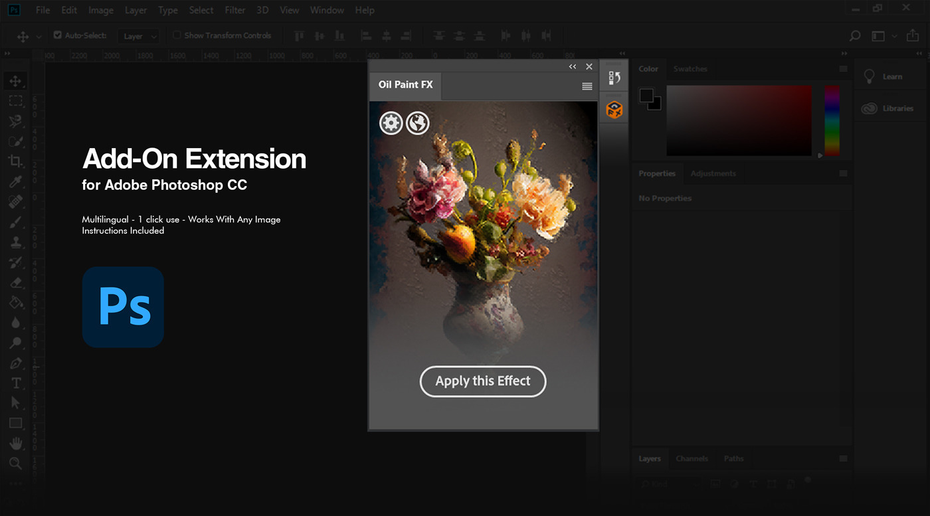Open the Oil Paint FX settings gear
The width and height of the screenshot is (930, 516).
coord(391,123)
